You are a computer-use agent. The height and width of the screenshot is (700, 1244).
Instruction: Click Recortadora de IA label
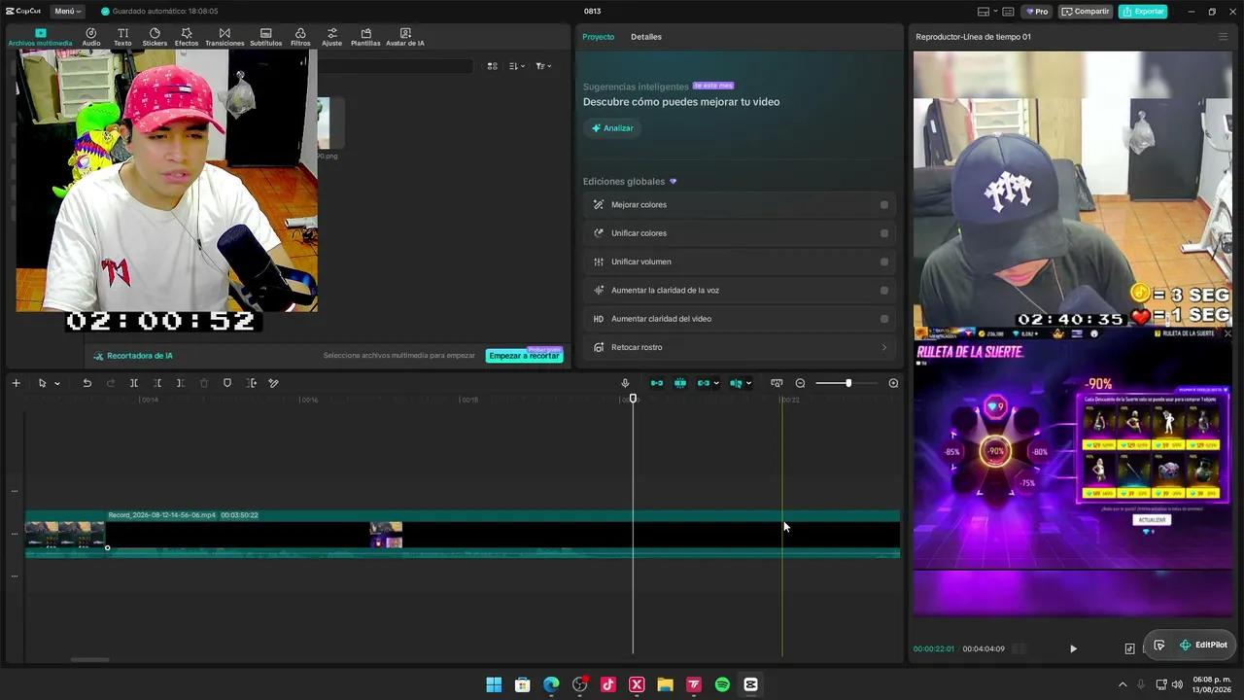coord(133,356)
